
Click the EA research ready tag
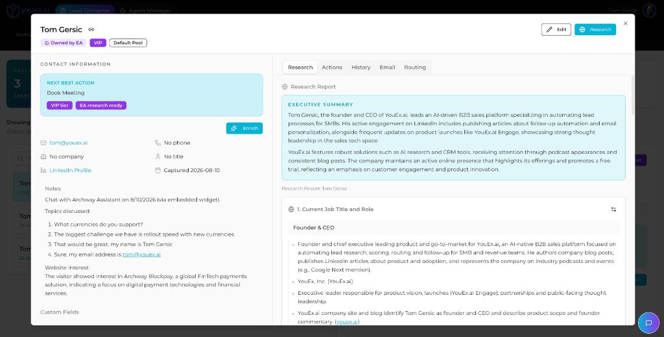coord(101,106)
